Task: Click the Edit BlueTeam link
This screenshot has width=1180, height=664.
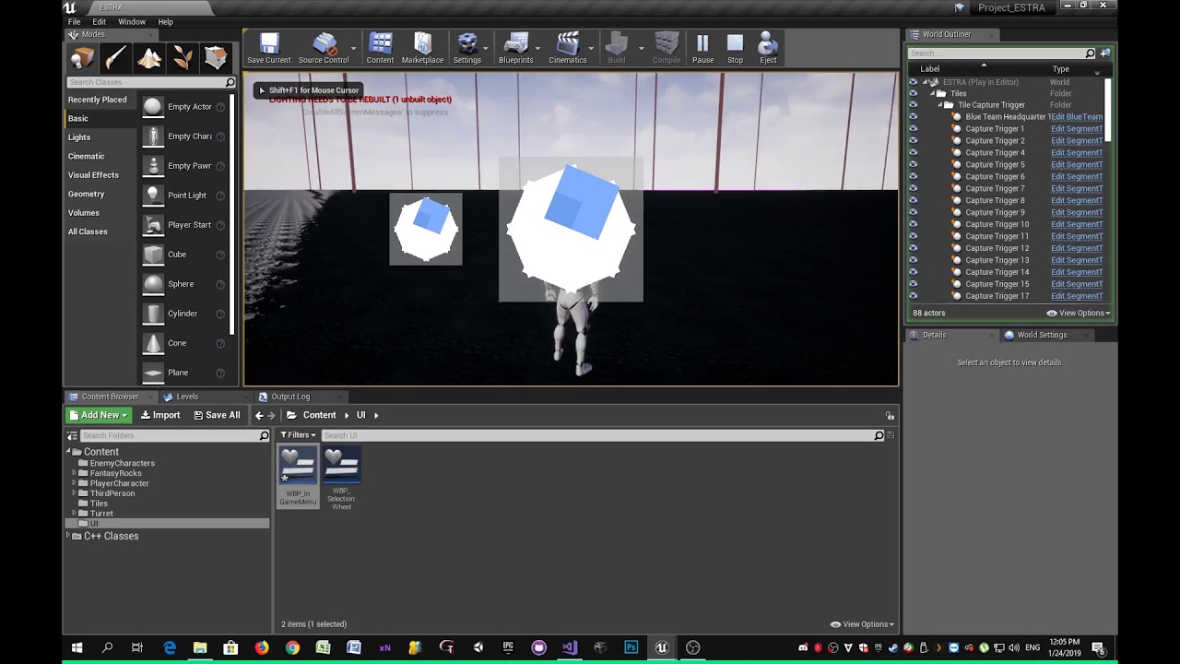Action: pos(1077,117)
